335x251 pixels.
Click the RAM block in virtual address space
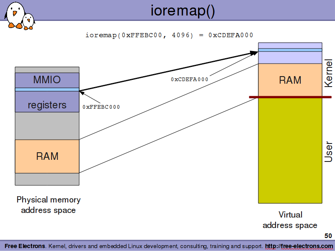[290, 80]
